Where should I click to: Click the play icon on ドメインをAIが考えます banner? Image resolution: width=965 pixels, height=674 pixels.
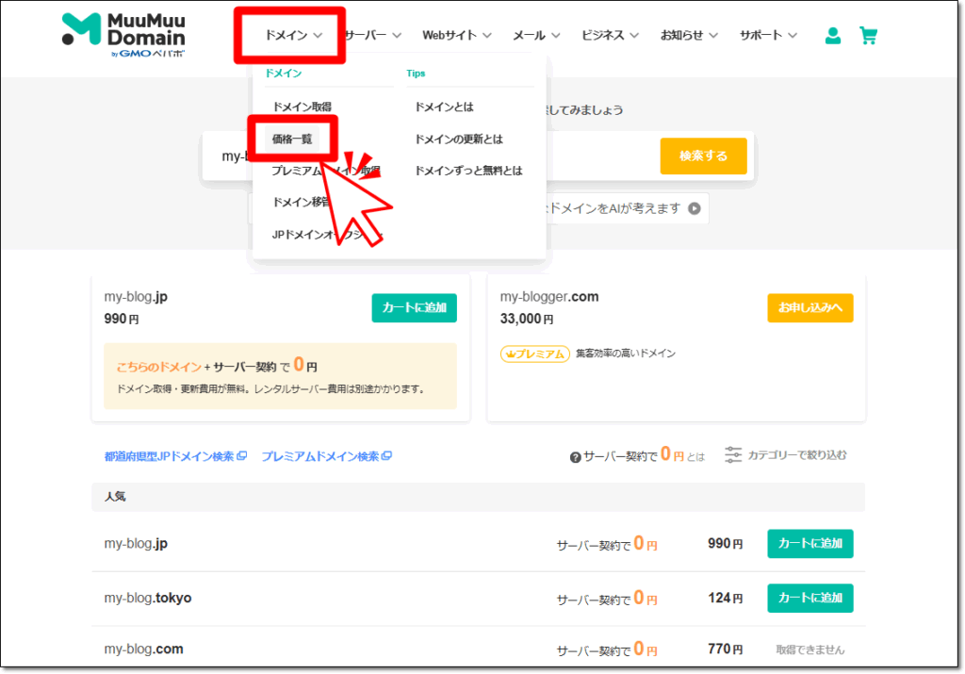click(x=695, y=209)
